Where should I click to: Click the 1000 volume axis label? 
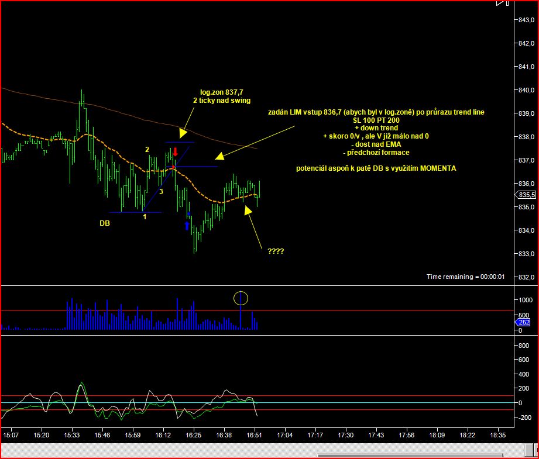[526, 300]
